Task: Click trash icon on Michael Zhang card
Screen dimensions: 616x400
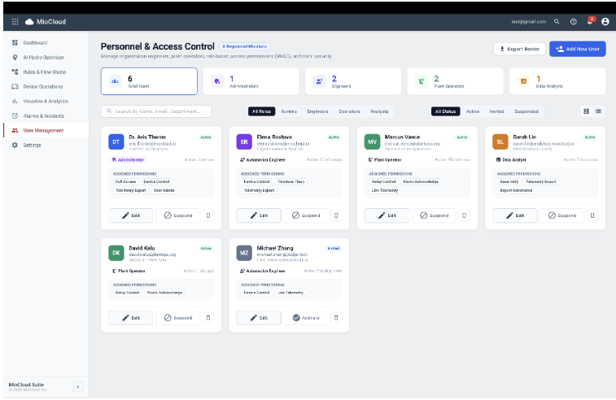Action: pos(336,318)
